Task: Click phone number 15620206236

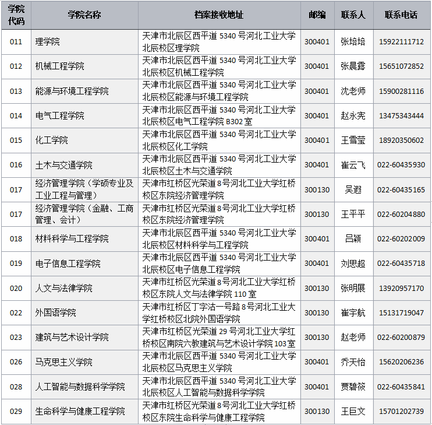Action: tap(401, 361)
